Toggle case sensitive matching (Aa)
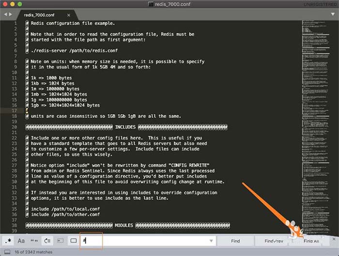This screenshot has width=339, height=256. 21,241
